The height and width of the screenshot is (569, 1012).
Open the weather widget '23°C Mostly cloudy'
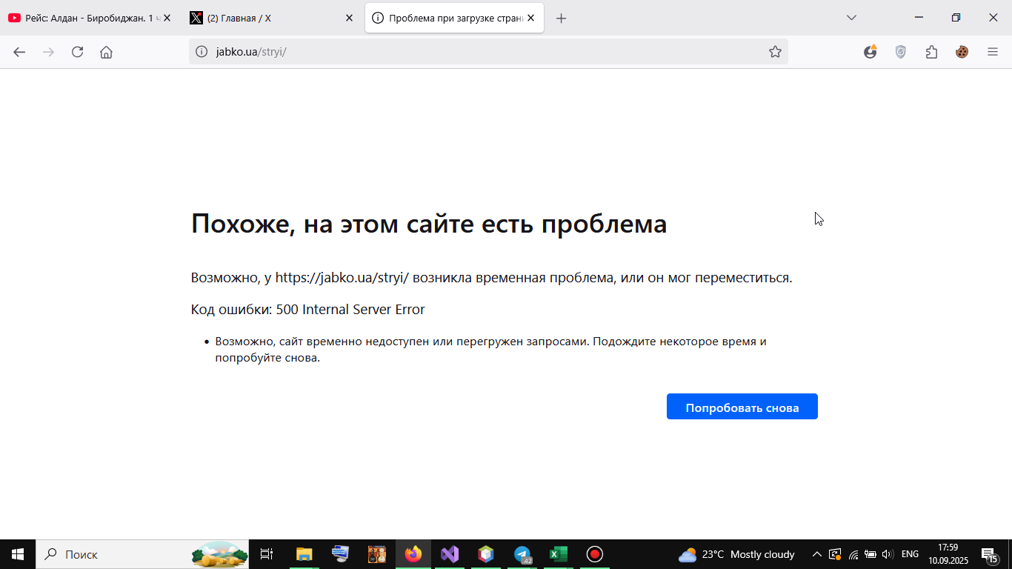tap(736, 554)
